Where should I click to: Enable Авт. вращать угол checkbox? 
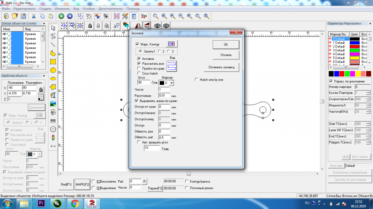[139, 142]
